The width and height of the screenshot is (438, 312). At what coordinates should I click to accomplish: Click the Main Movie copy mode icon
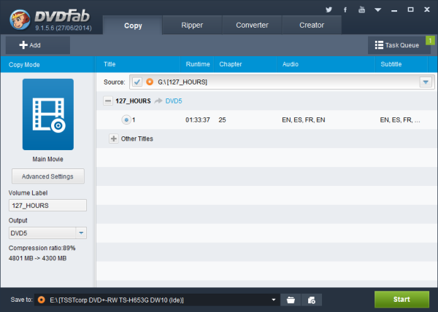pos(48,114)
